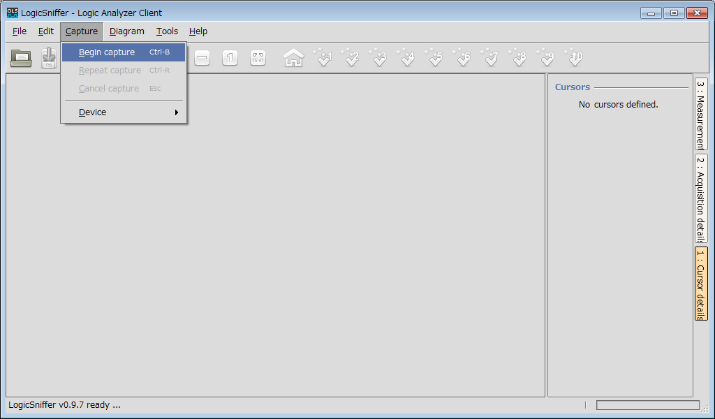Click the Open file folder icon

pyautogui.click(x=21, y=58)
